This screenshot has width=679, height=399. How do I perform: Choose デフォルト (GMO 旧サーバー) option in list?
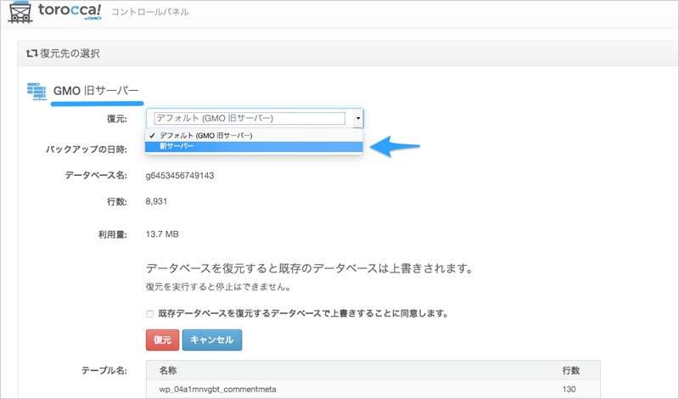(254, 136)
